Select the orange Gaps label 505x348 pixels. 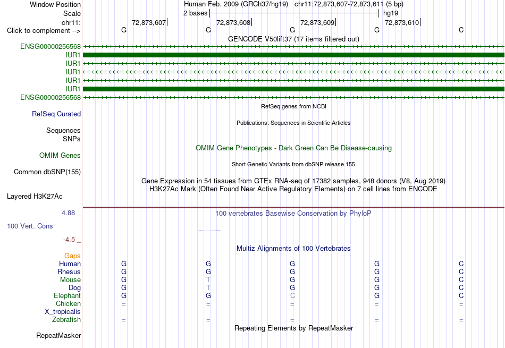click(72, 256)
